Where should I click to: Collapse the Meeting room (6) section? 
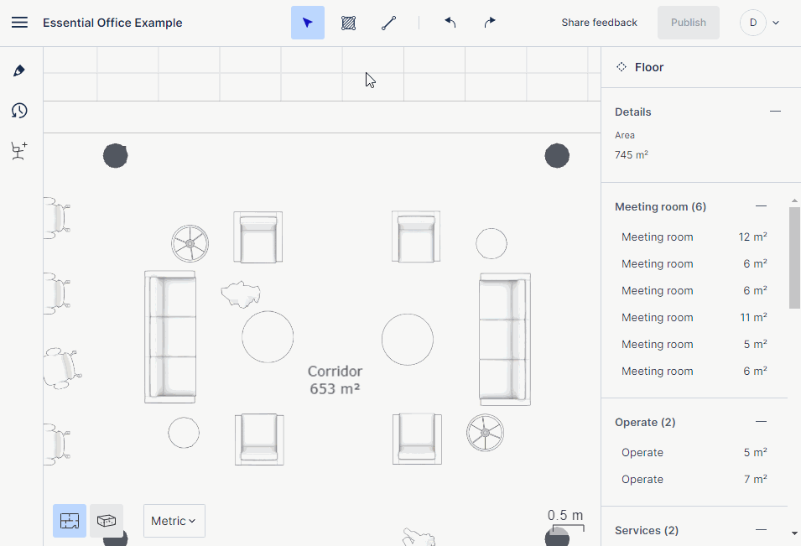click(x=761, y=206)
